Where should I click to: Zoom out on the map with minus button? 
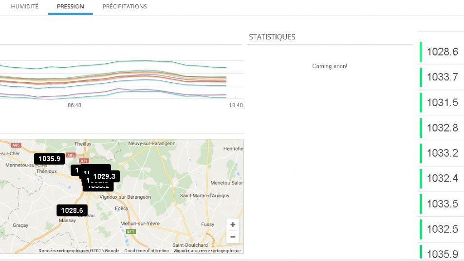(x=233, y=237)
